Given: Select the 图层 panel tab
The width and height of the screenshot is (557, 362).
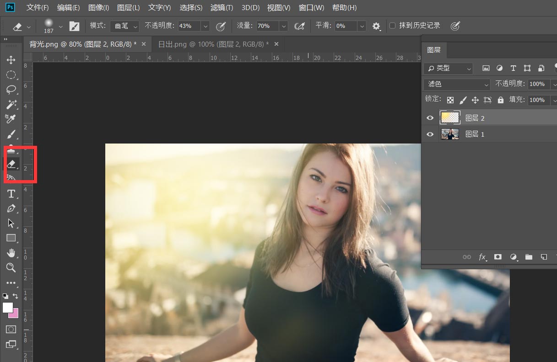Looking at the screenshot, I should 434,50.
